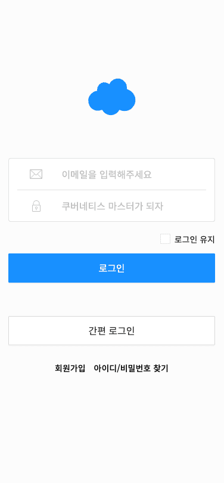Submit with the blue 로그인 button
The width and height of the screenshot is (224, 483).
(111, 268)
